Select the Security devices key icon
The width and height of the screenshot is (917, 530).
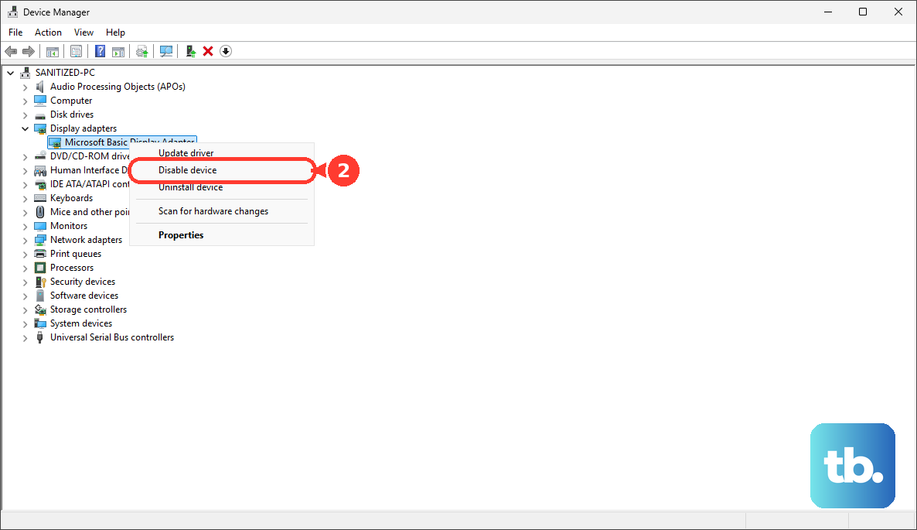pos(39,282)
